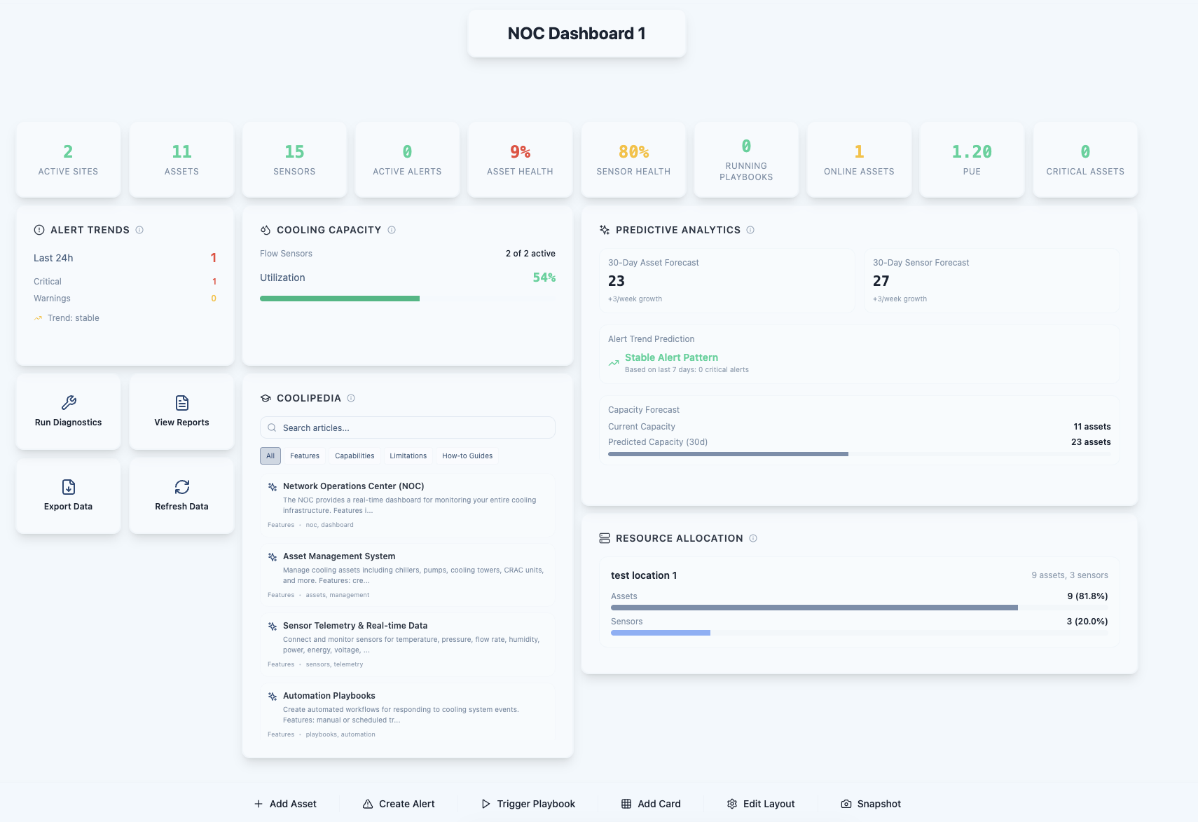Click the 30-Day Asset Forecast card

(x=727, y=280)
